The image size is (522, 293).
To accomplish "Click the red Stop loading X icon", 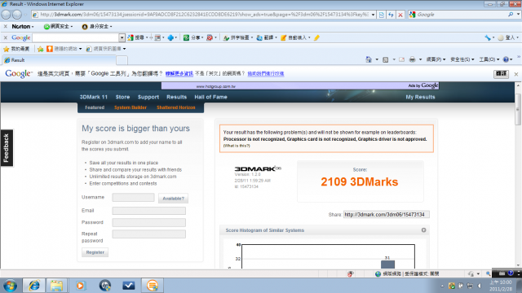I will [x=400, y=15].
